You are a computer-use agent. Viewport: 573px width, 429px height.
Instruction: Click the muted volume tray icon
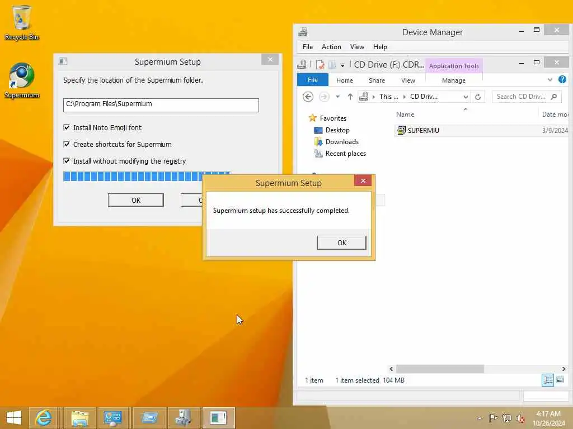520,418
